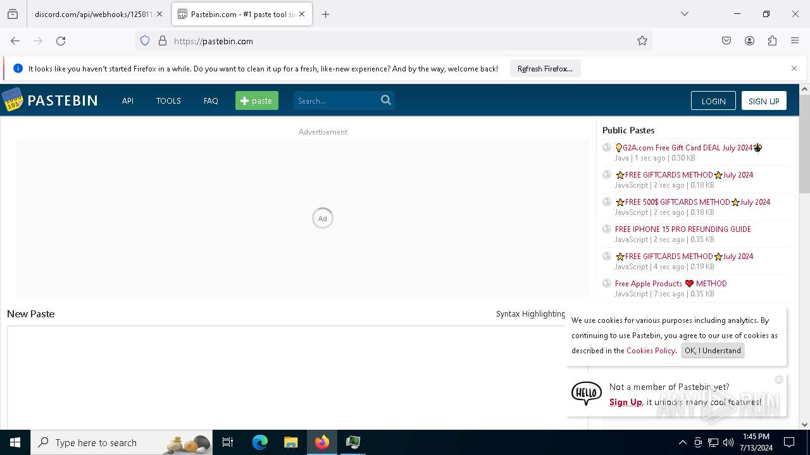This screenshot has height=455, width=810.
Task: Dismiss the Refresh Firefox notification bar
Action: 794,68
